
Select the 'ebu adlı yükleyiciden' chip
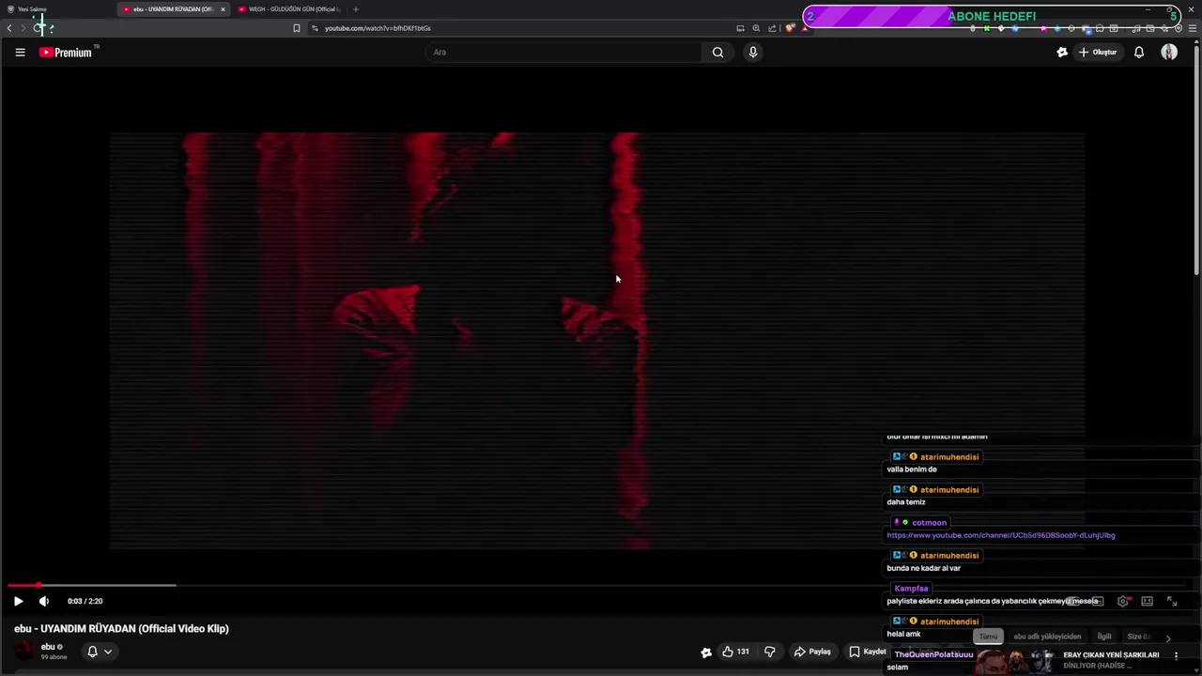pos(1047,637)
